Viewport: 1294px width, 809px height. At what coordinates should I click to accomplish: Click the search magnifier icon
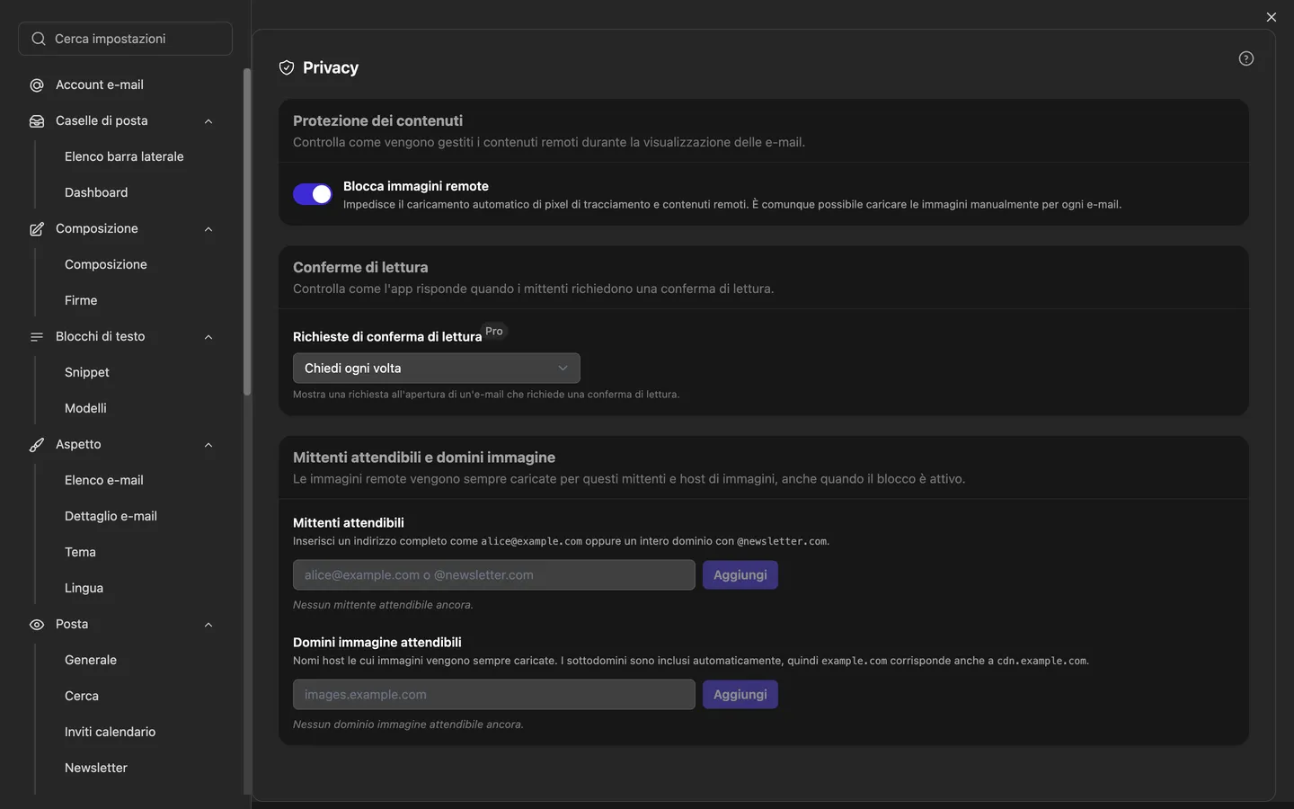(x=39, y=39)
